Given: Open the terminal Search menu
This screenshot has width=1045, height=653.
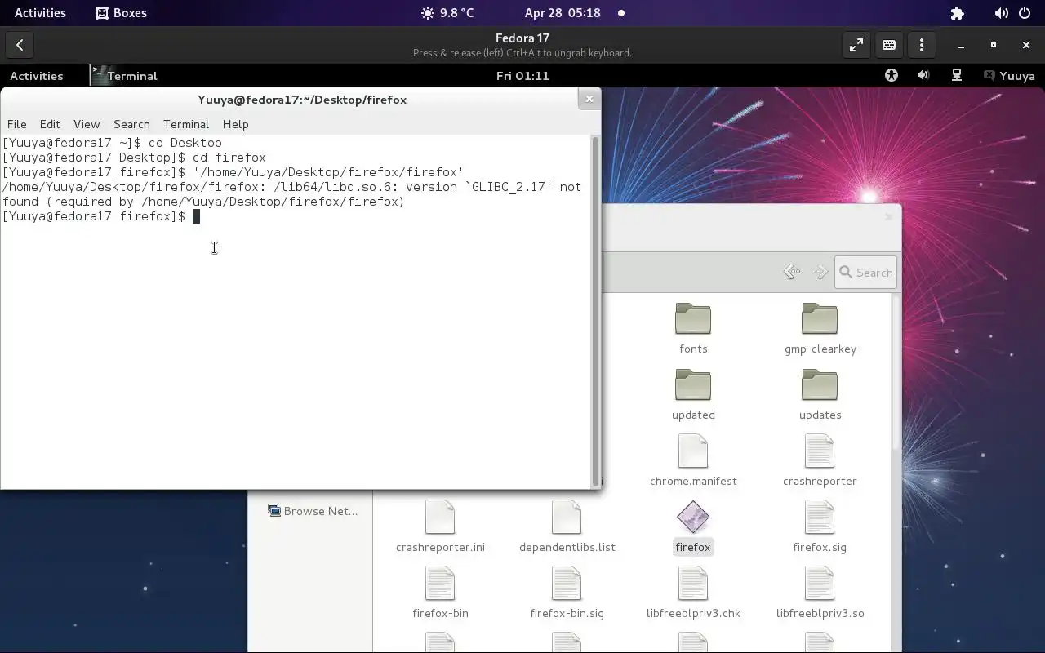Looking at the screenshot, I should (131, 124).
